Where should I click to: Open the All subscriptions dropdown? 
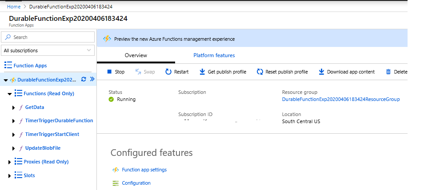point(48,50)
